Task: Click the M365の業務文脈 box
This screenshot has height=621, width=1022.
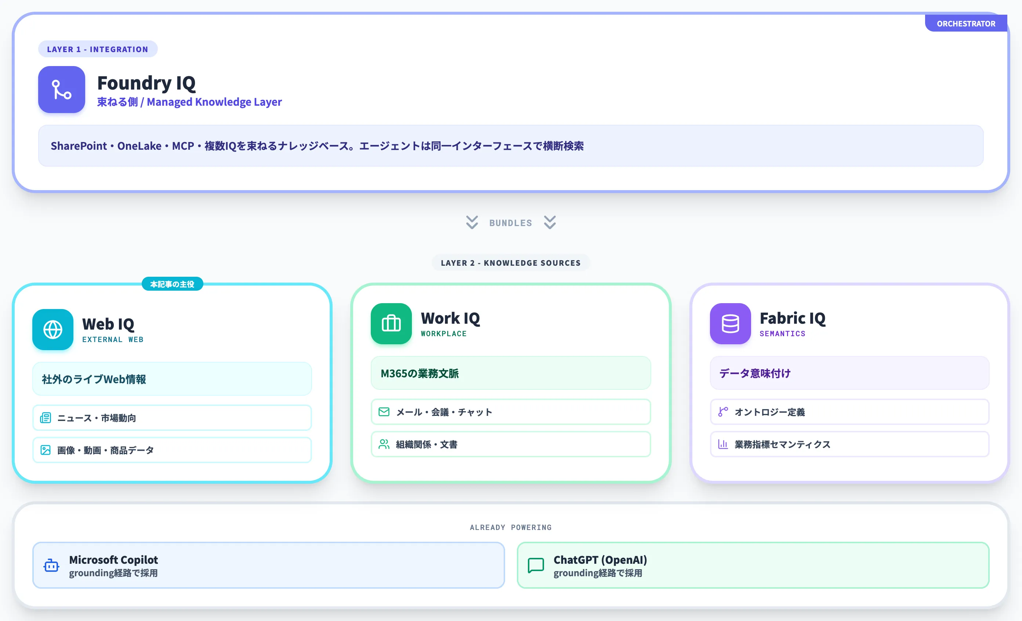Action: pyautogui.click(x=511, y=373)
